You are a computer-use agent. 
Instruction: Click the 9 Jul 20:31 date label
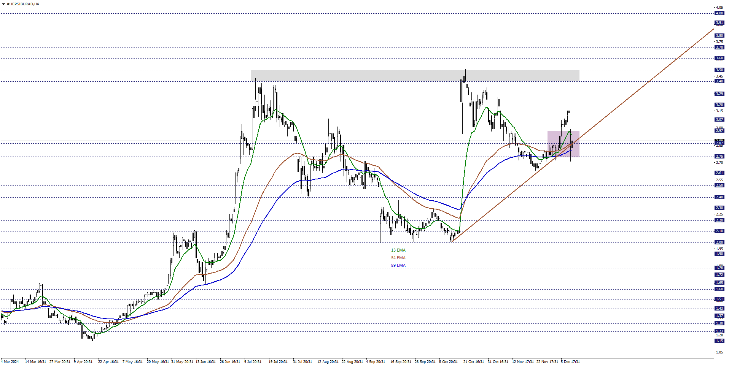253,362
